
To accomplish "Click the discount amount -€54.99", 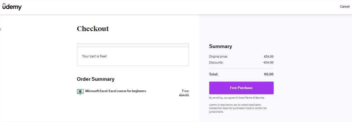I will tap(268, 62).
